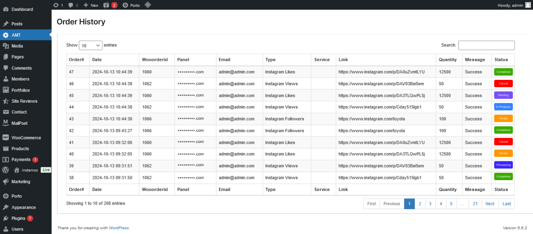Screen dimensions: 533x234
Task: Click the diamond-shaped icon in admin bar
Action: pos(147,5)
